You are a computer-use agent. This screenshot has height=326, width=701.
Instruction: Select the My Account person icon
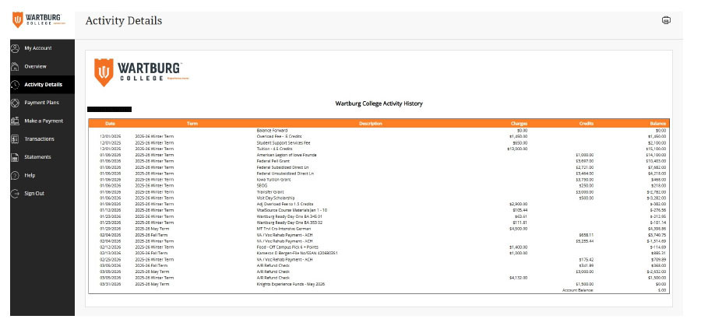pos(16,48)
